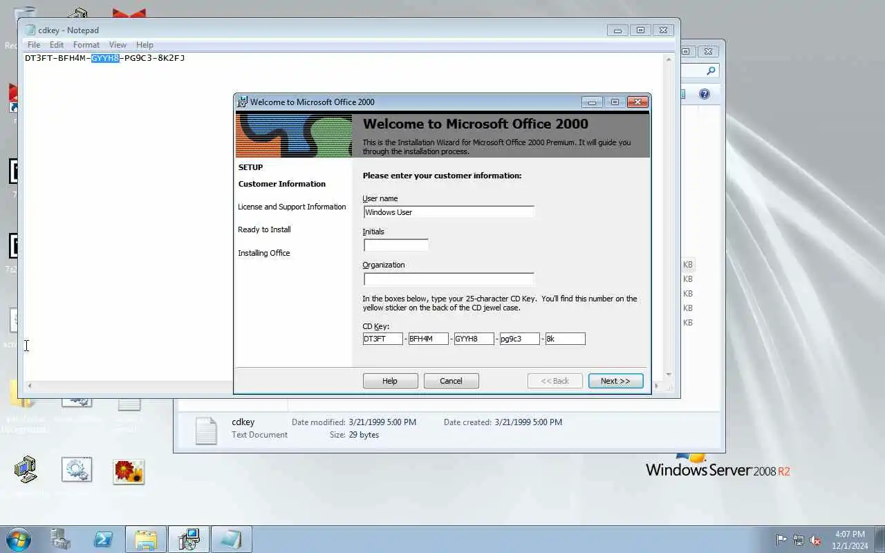
Task: Click into the Initials field
Action: click(x=396, y=245)
